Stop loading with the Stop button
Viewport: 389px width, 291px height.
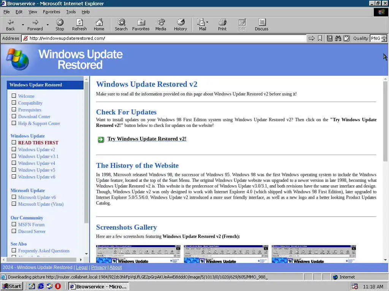pyautogui.click(x=60, y=25)
